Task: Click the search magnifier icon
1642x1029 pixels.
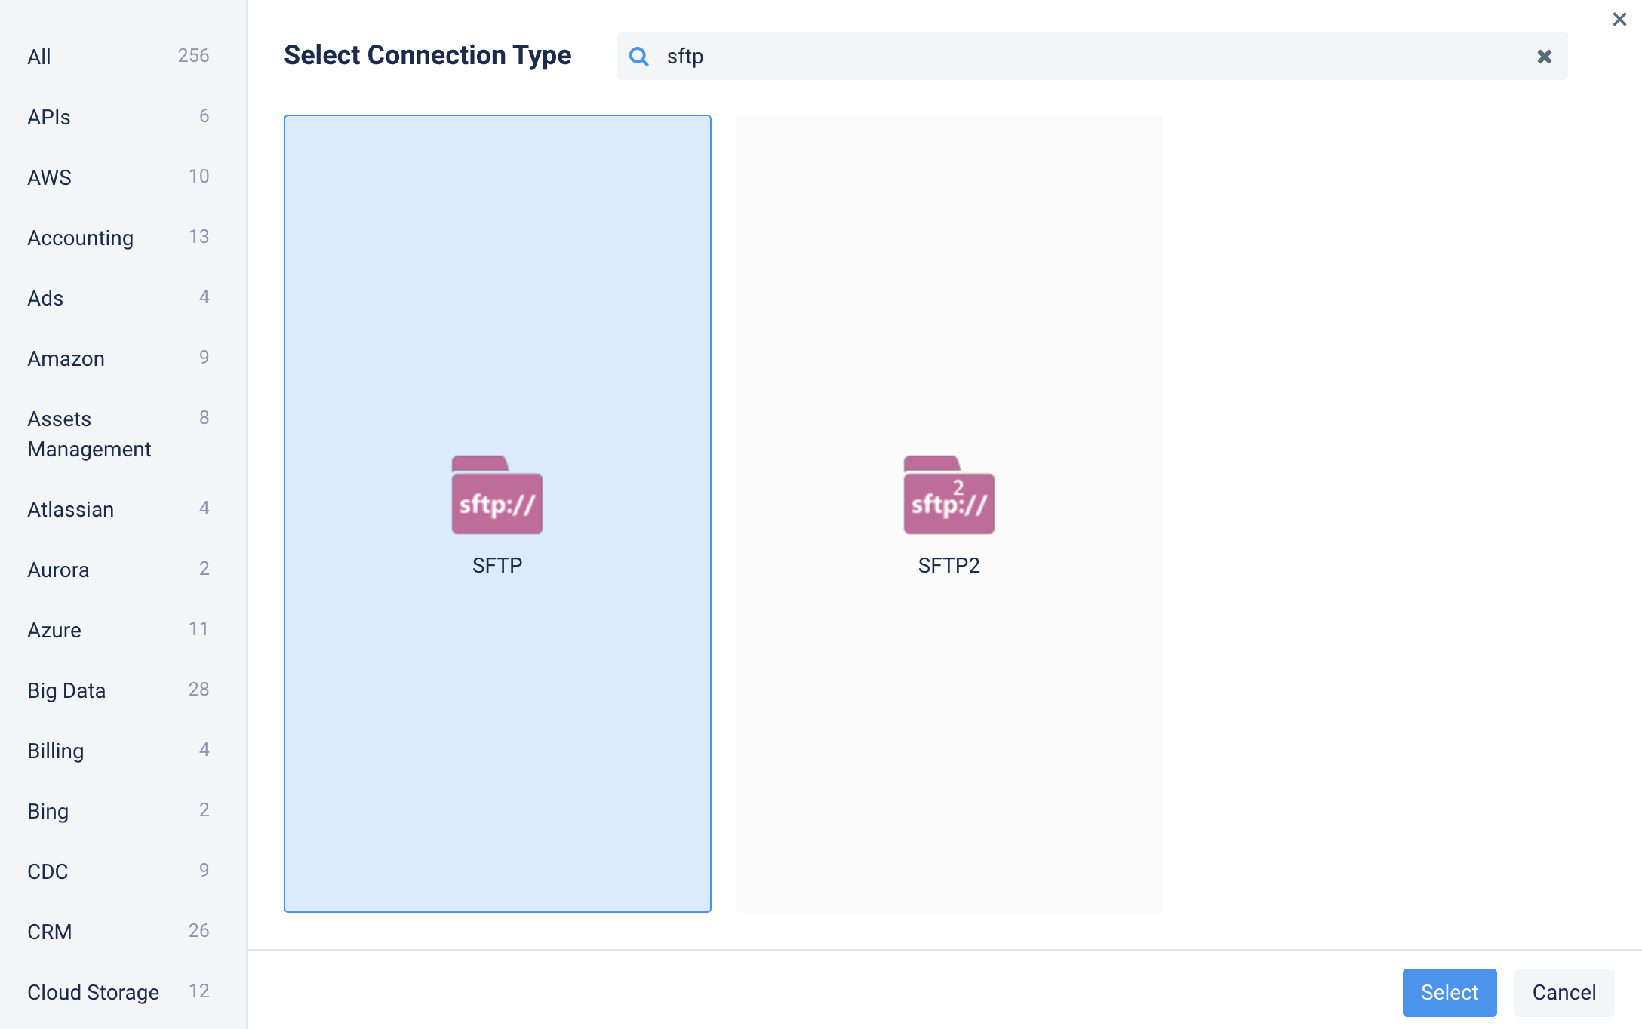Action: 638,57
